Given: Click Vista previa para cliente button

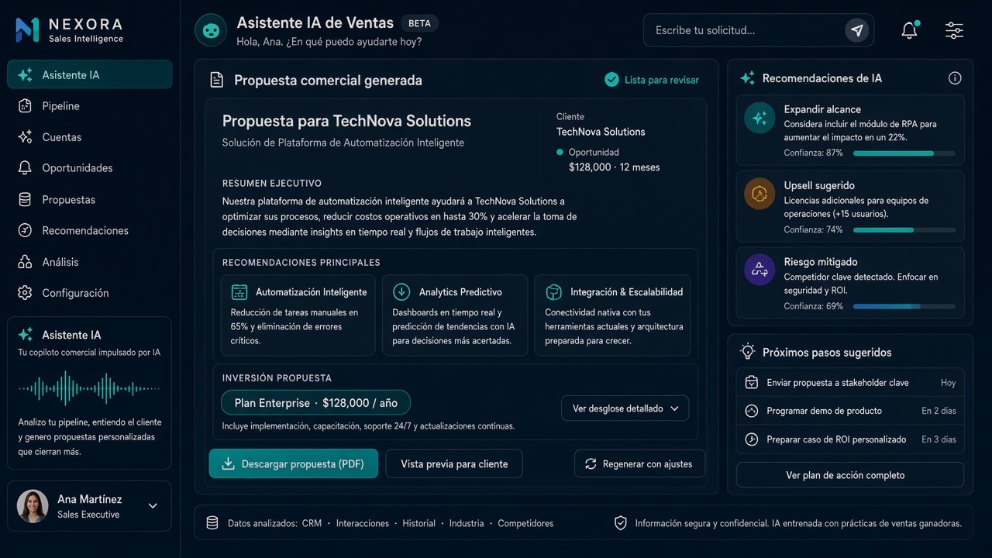Looking at the screenshot, I should [x=454, y=463].
